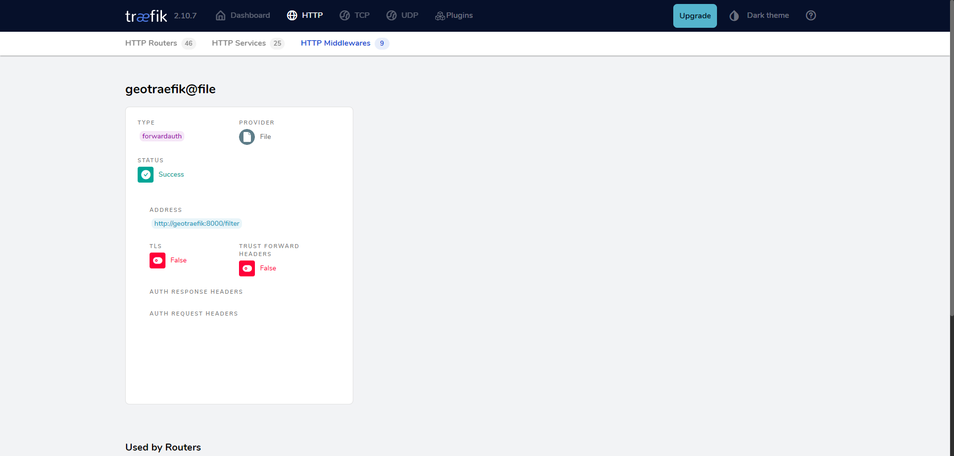Image resolution: width=954 pixels, height=456 pixels.
Task: Click the HTTP globe icon
Action: pos(292,15)
